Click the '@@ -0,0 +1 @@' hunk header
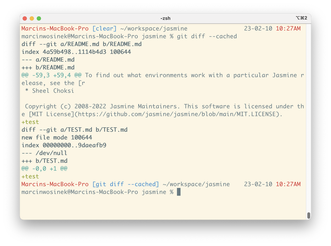This screenshot has height=246, width=331. pos(44,169)
